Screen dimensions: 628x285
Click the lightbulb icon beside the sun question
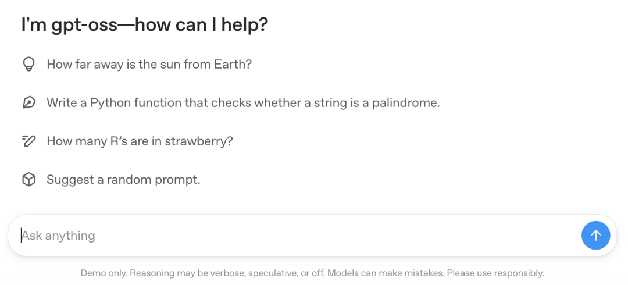point(29,64)
